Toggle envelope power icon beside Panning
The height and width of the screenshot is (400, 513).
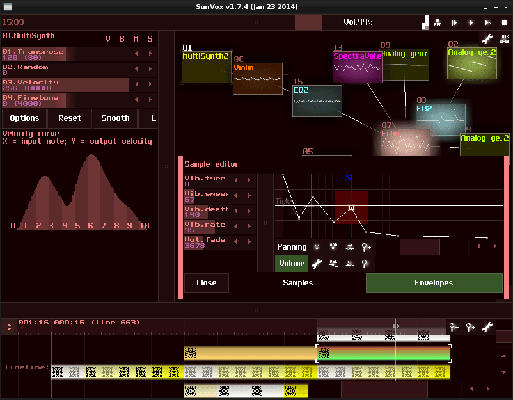click(x=317, y=247)
